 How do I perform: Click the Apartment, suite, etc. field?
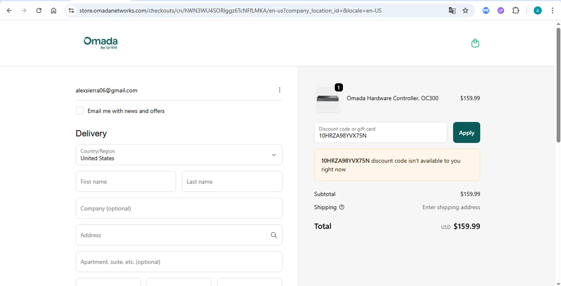tap(179, 262)
